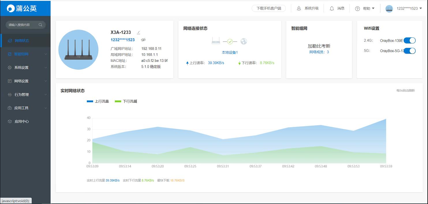Click the 系统升级 rocket icon
The height and width of the screenshot is (204, 428).
[299, 8]
